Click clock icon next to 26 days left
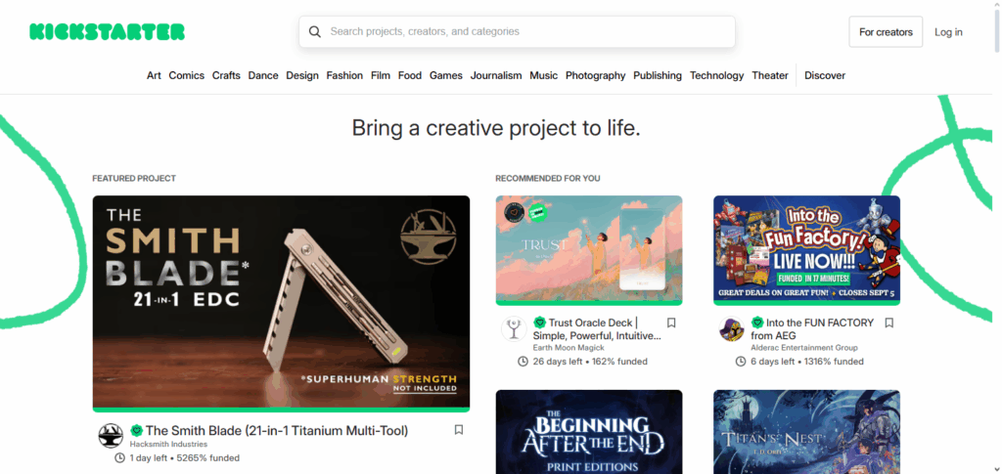 tap(523, 362)
